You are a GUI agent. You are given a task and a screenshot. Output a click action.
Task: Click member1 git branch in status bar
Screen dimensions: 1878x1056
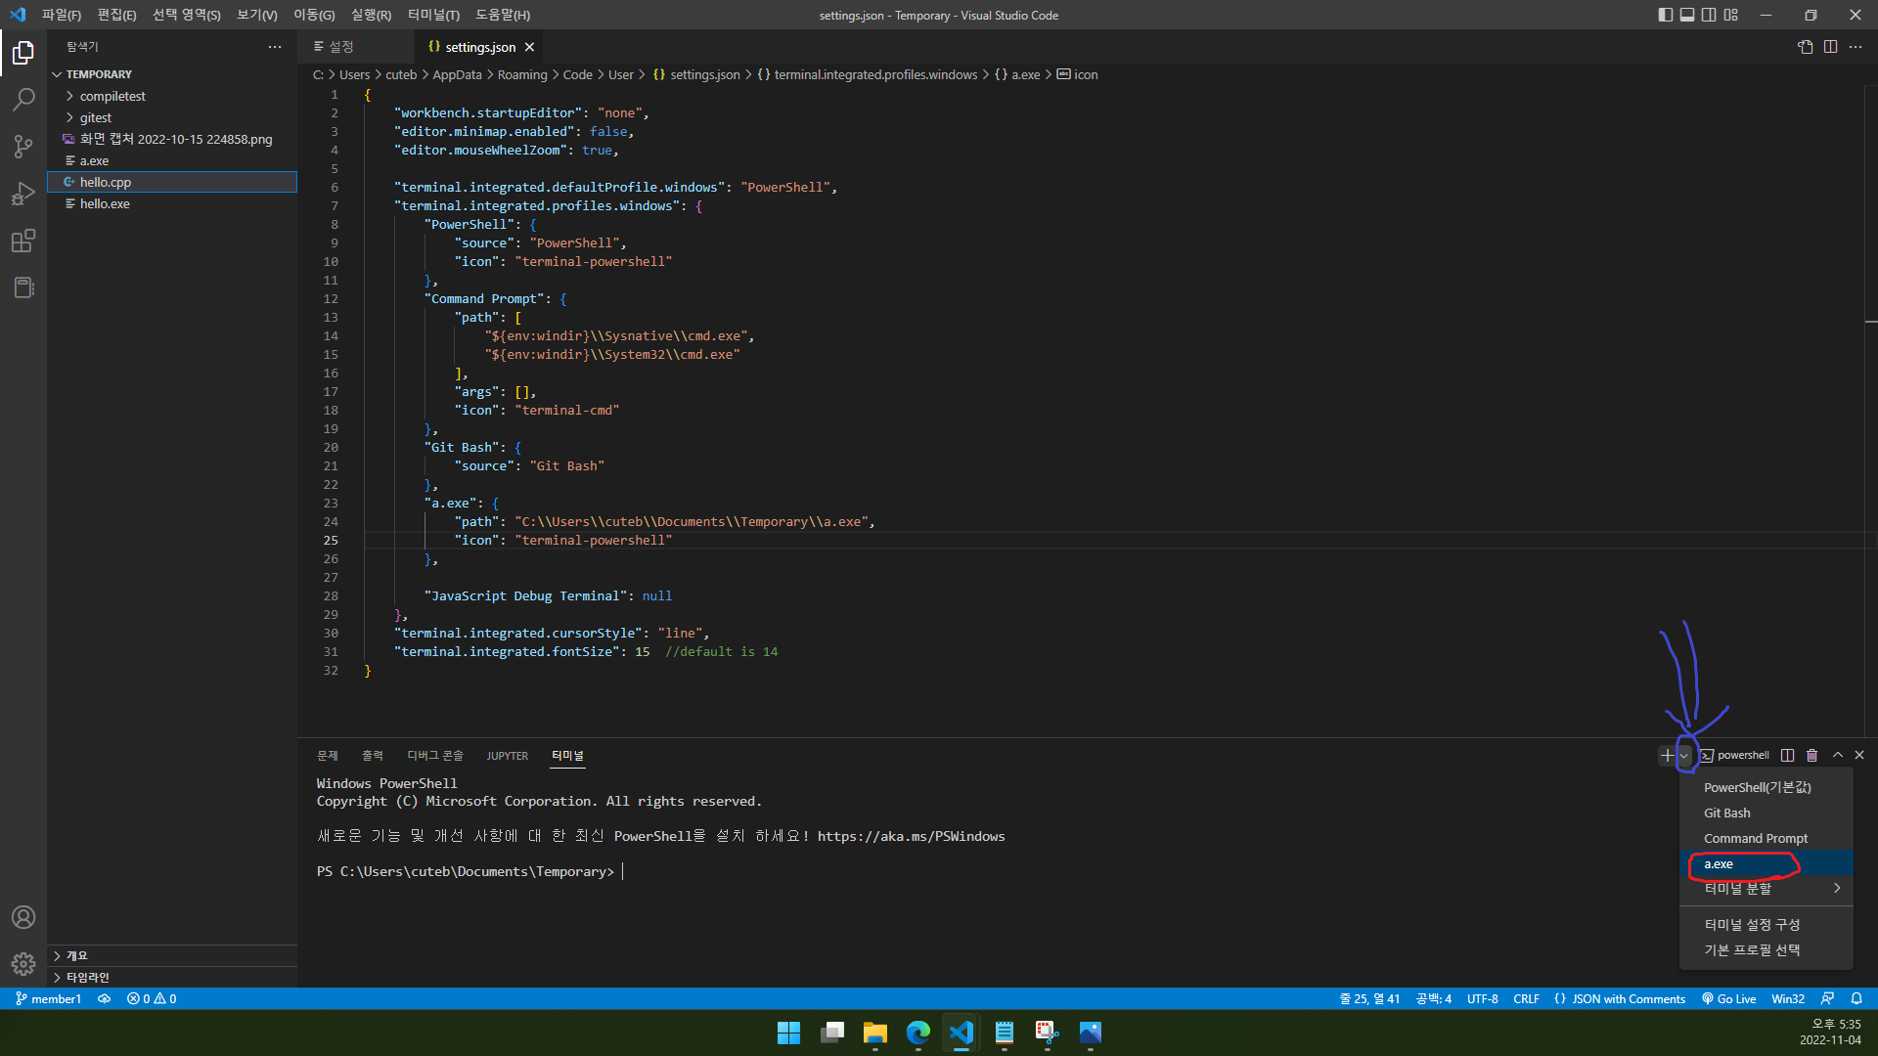48,998
